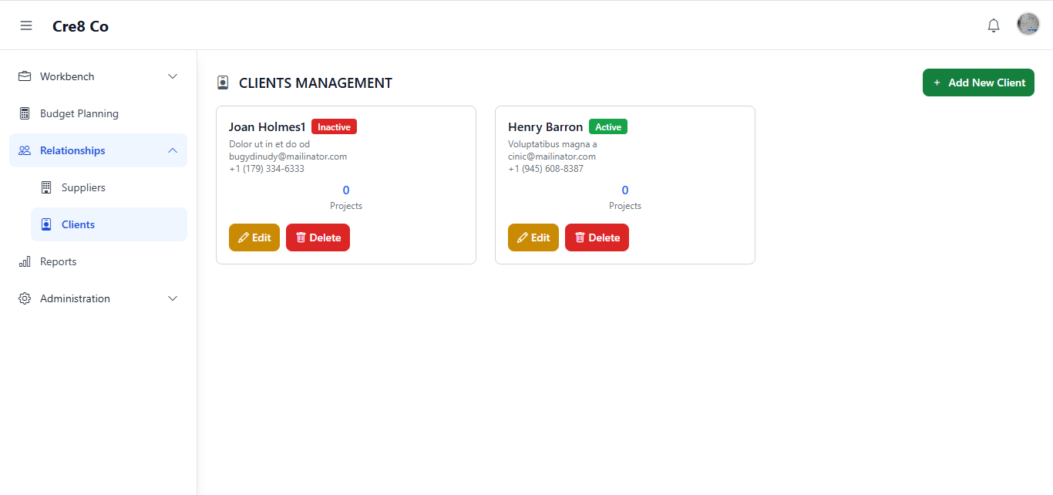Image resolution: width=1053 pixels, height=495 pixels.
Task: Click the Suppliers building icon
Action: [46, 187]
